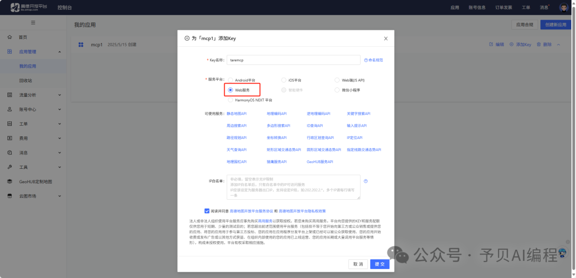Click the 消息 sidebar chat icon
Image resolution: width=576 pixels, height=278 pixels.
(10, 152)
